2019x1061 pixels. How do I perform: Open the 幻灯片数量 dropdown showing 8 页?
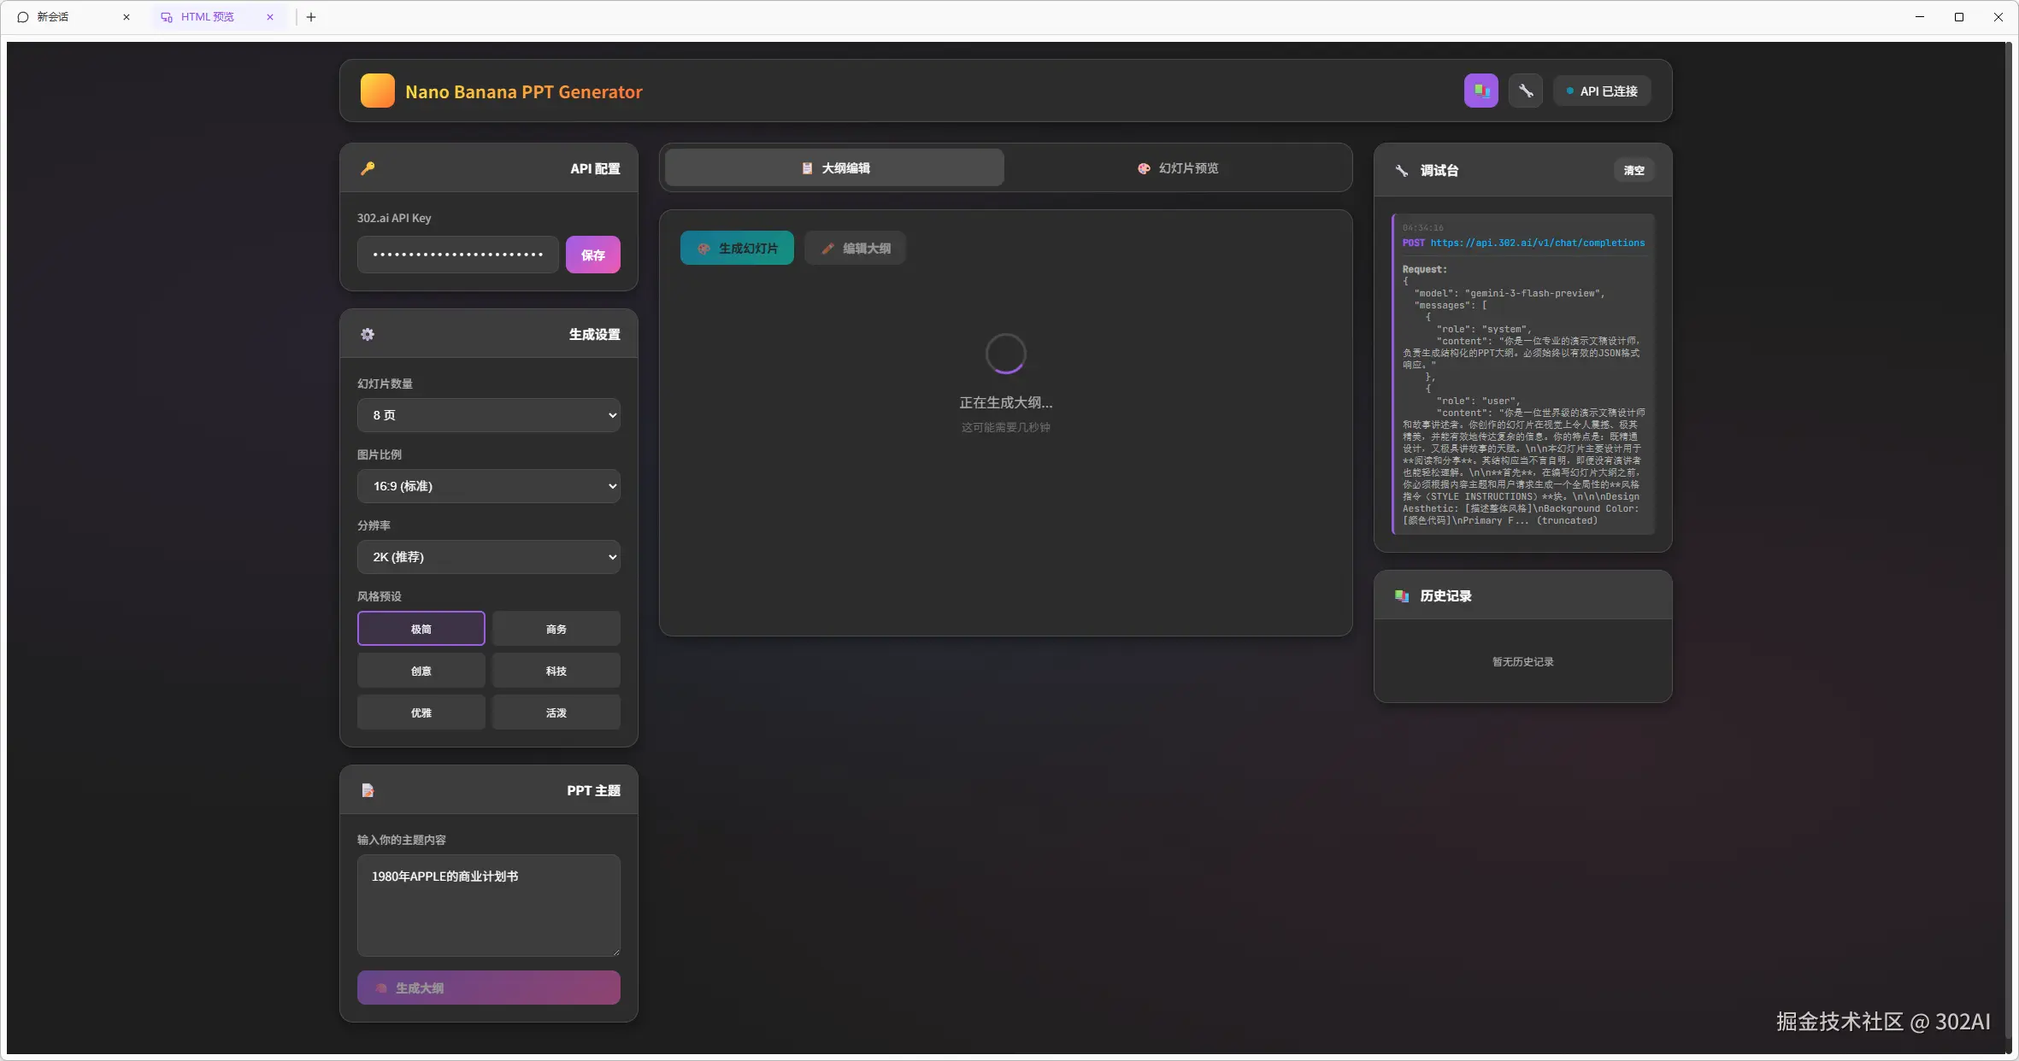(x=488, y=415)
